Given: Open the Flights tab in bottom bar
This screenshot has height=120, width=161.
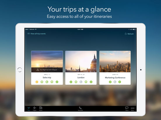Looking at the screenshot, I should [35, 109].
